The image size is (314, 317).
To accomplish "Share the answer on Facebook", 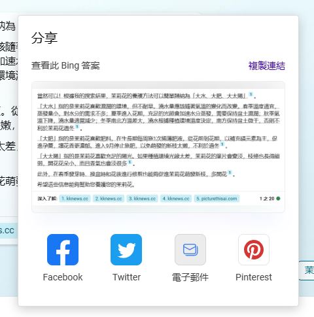I will tap(63, 250).
